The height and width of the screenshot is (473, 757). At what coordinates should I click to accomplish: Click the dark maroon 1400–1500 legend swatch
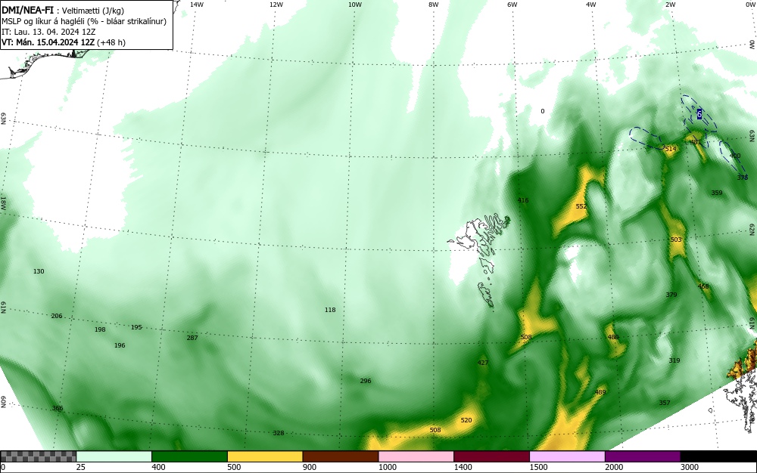(x=491, y=456)
